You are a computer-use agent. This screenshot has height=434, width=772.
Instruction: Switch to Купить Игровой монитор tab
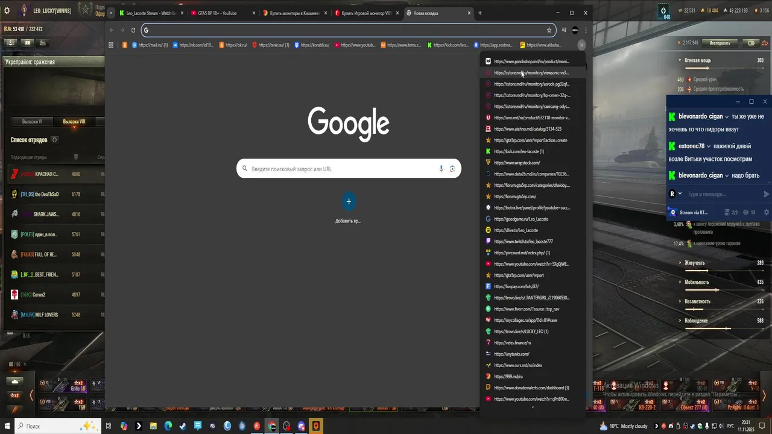[x=365, y=13]
